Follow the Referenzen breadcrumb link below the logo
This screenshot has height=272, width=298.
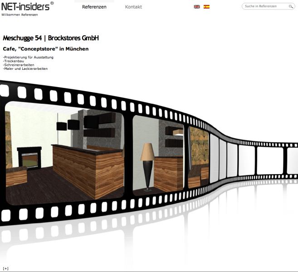point(29,15)
